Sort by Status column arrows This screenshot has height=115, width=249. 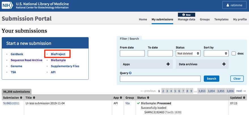tap(148, 98)
